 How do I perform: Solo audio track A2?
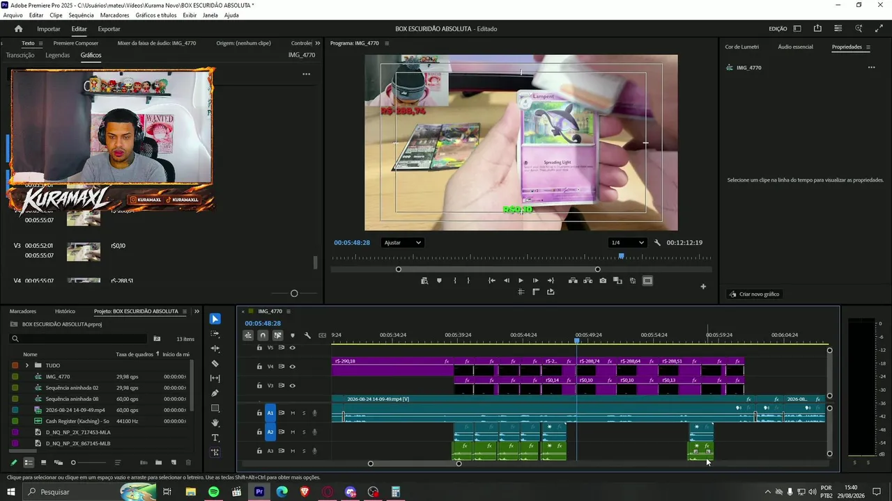click(x=304, y=432)
